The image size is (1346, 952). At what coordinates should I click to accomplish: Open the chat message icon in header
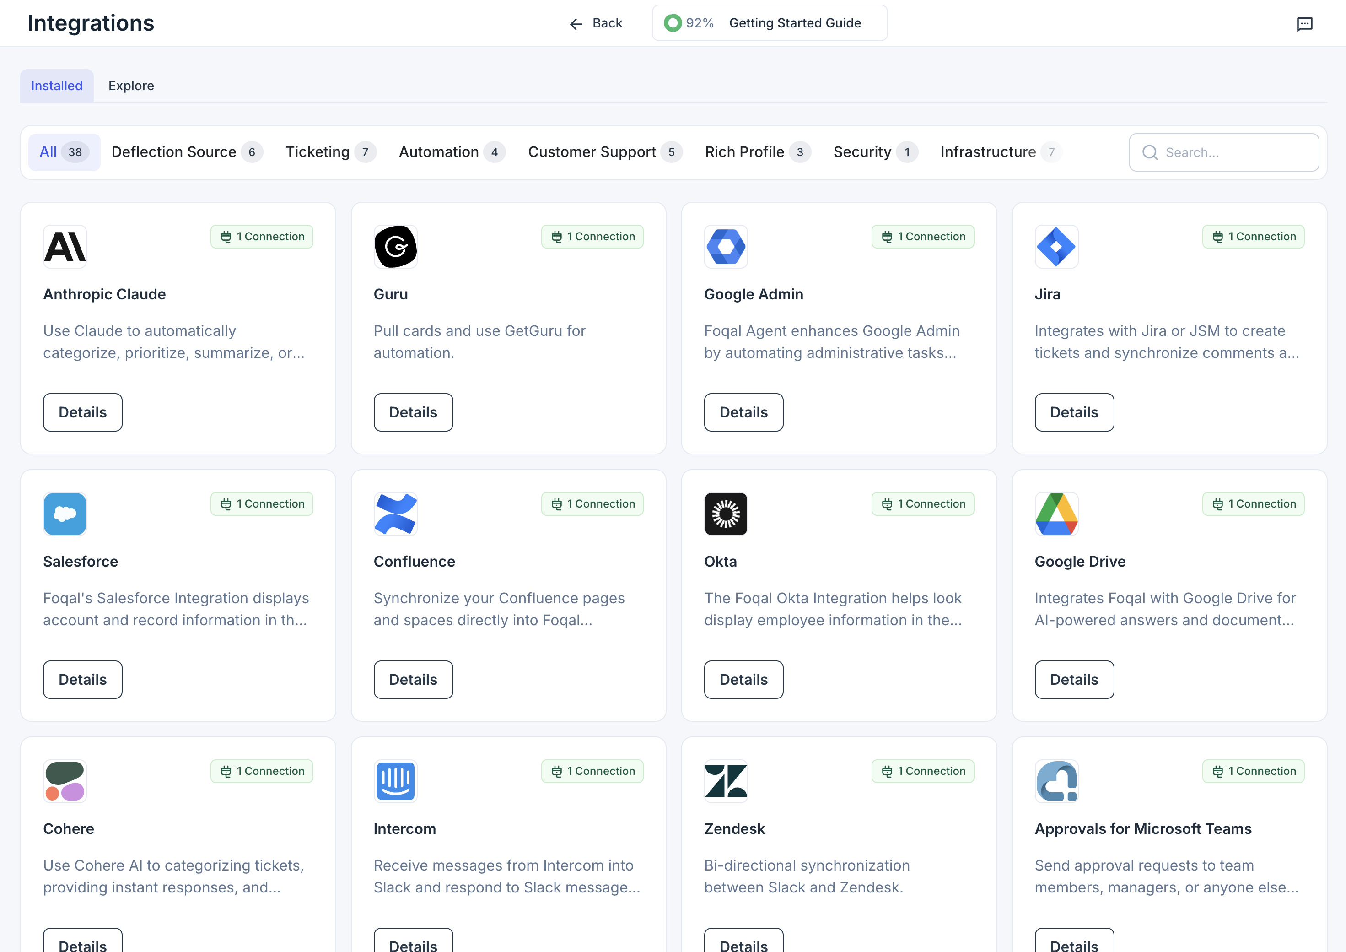[1304, 24]
